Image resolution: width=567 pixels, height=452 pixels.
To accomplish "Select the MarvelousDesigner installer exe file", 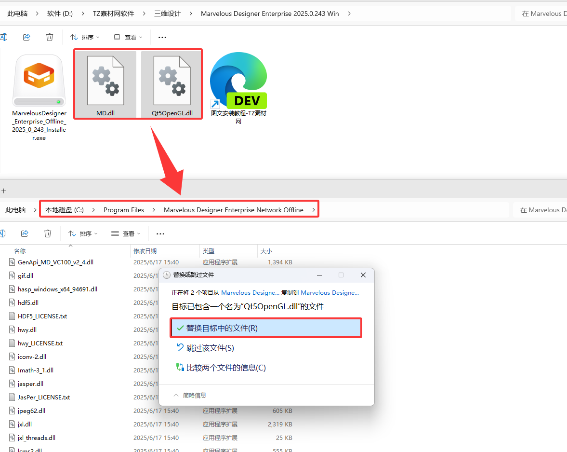I will point(39,98).
